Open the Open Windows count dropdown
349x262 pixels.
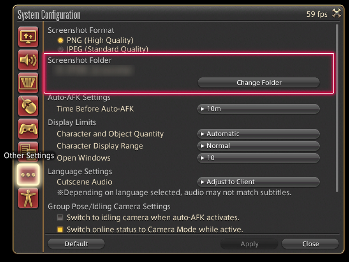pyautogui.click(x=258, y=158)
